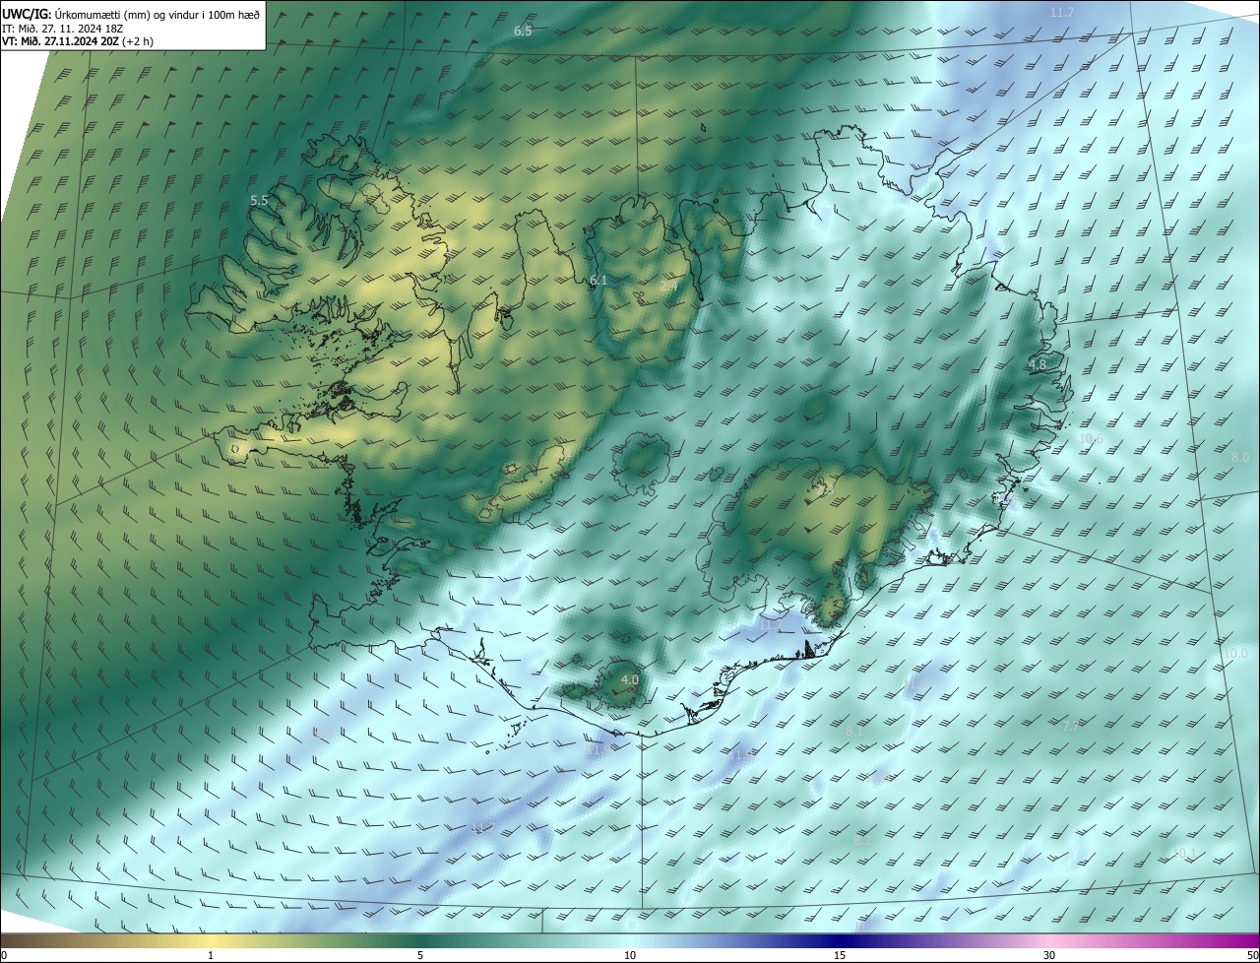Image resolution: width=1260 pixels, height=963 pixels.
Task: Click the 6.1 value in north Iceland
Action: pyautogui.click(x=598, y=282)
